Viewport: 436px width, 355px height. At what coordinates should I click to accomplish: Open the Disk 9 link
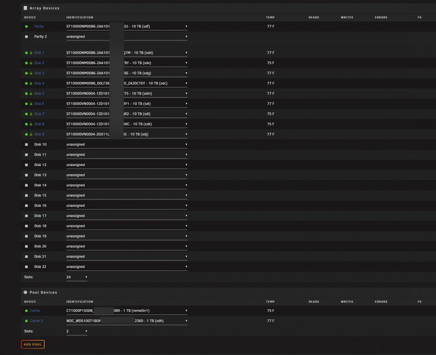tap(39, 134)
